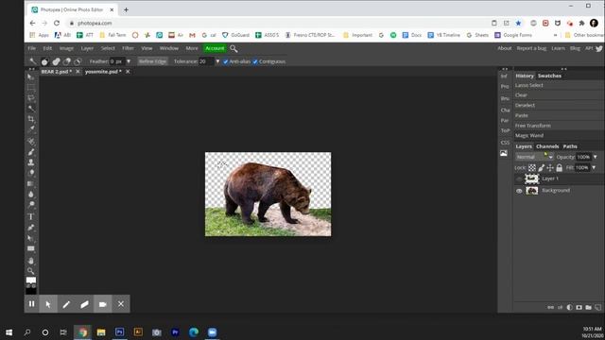
Task: Choose the intersect selection mode icon
Action: pos(78,61)
